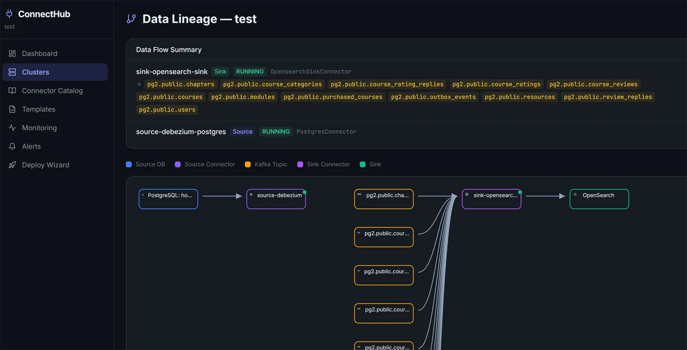This screenshot has height=350, width=687.
Task: Click the source-debezium-postgres connector name
Action: pos(181,132)
